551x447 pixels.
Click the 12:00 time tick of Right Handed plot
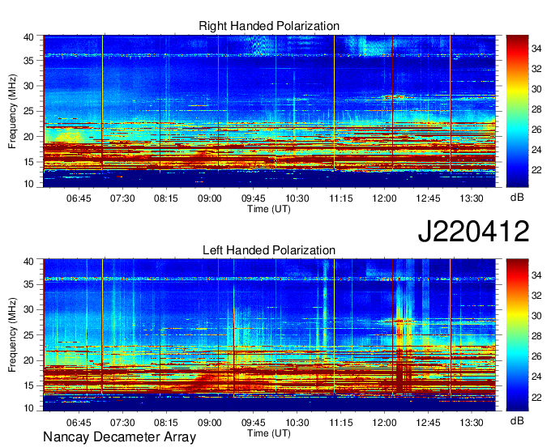[x=384, y=198]
